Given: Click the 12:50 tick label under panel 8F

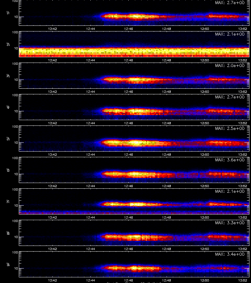Looking at the screenshot, I should point(205,249).
